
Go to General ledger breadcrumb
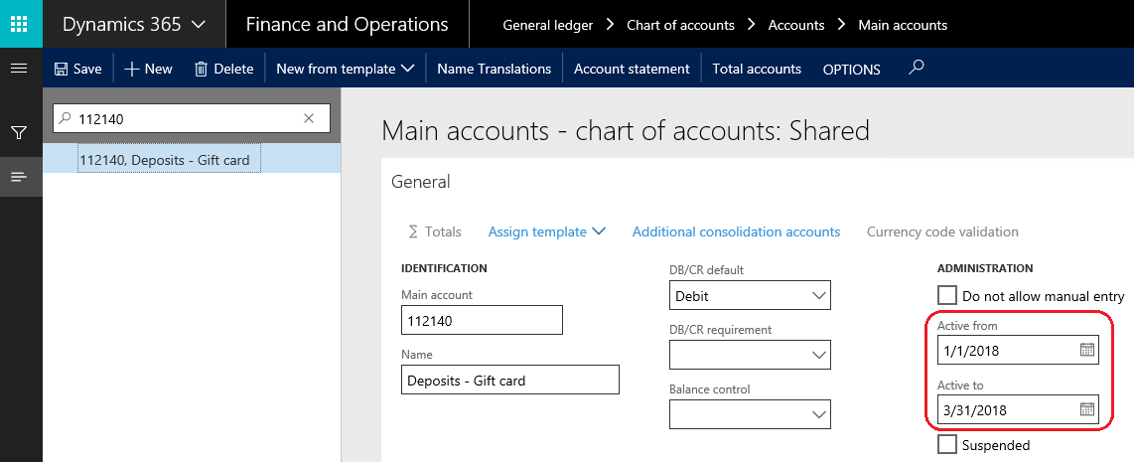(548, 26)
